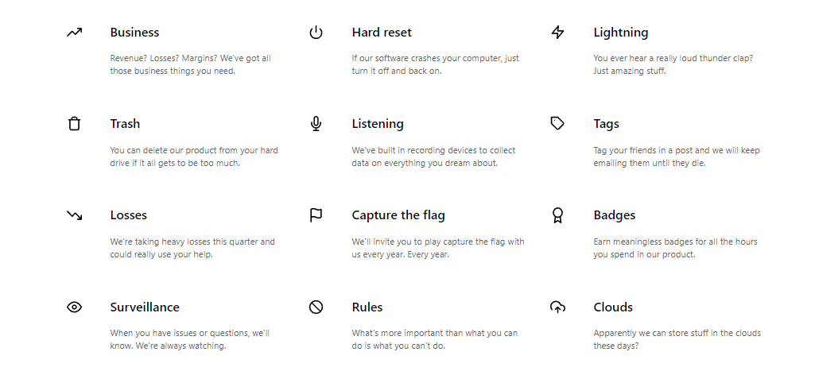Click the flag icon
815x371 pixels.
(x=316, y=215)
